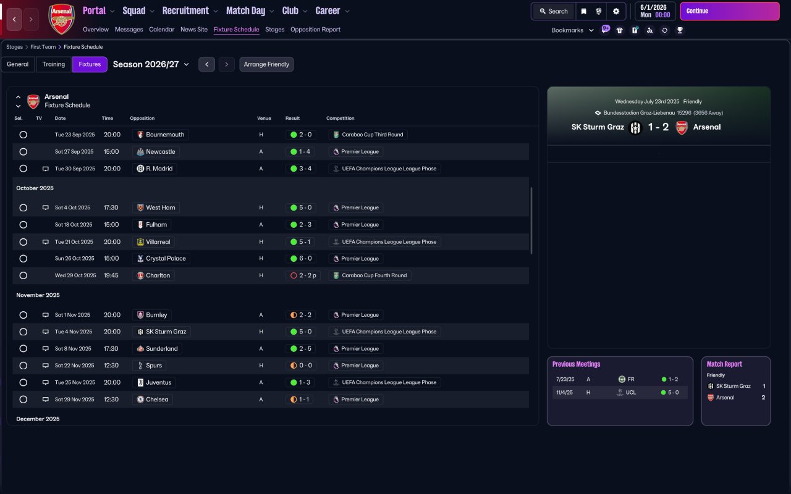Click the Arsenal club crest logo

click(x=62, y=19)
